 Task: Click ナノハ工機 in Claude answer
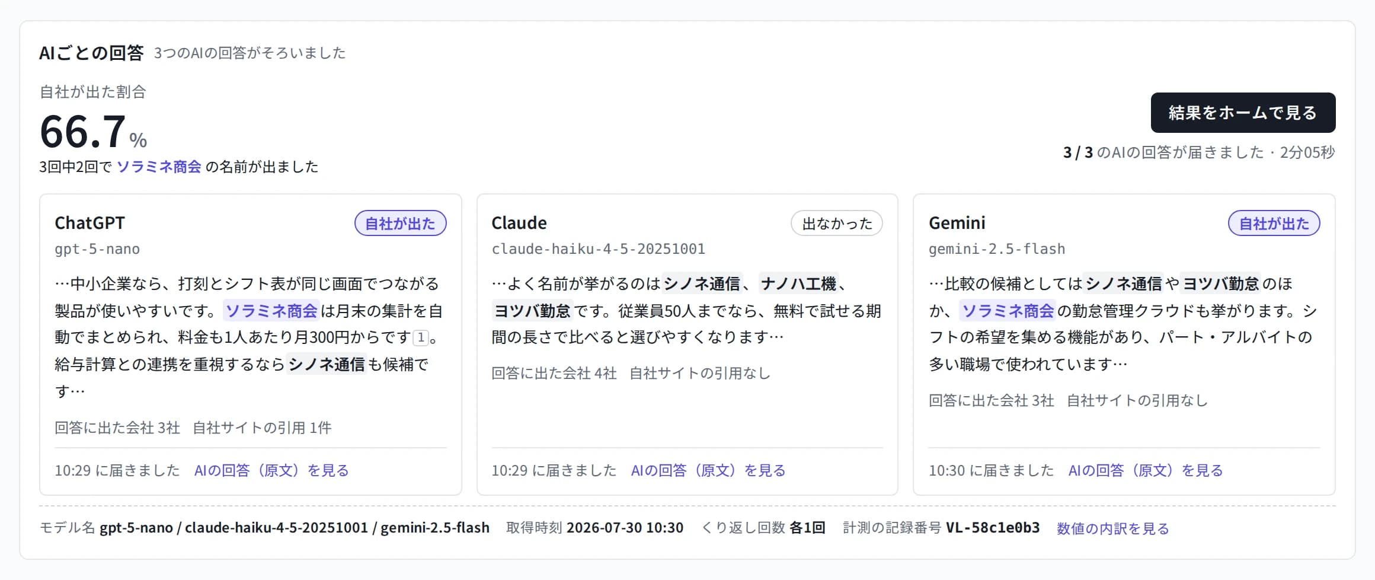[x=798, y=283]
